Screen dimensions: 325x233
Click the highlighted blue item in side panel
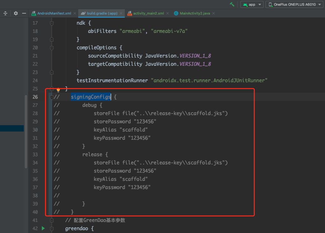(x=12, y=128)
